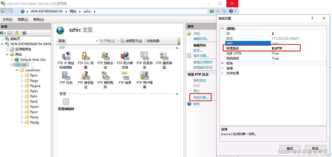Collapse (常规) section in 高级设置

tap(222, 28)
